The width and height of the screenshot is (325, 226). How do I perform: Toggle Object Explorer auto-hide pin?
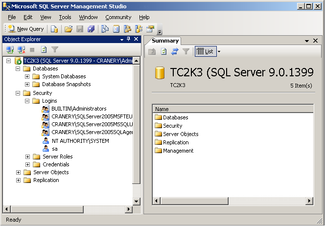pos(129,39)
